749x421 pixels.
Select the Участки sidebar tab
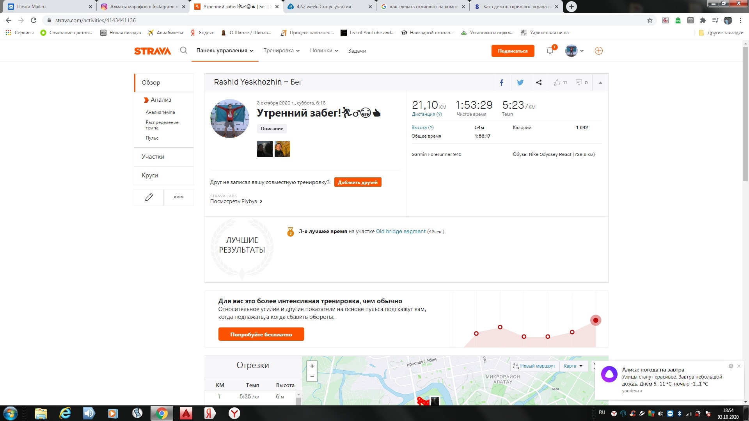pos(153,157)
